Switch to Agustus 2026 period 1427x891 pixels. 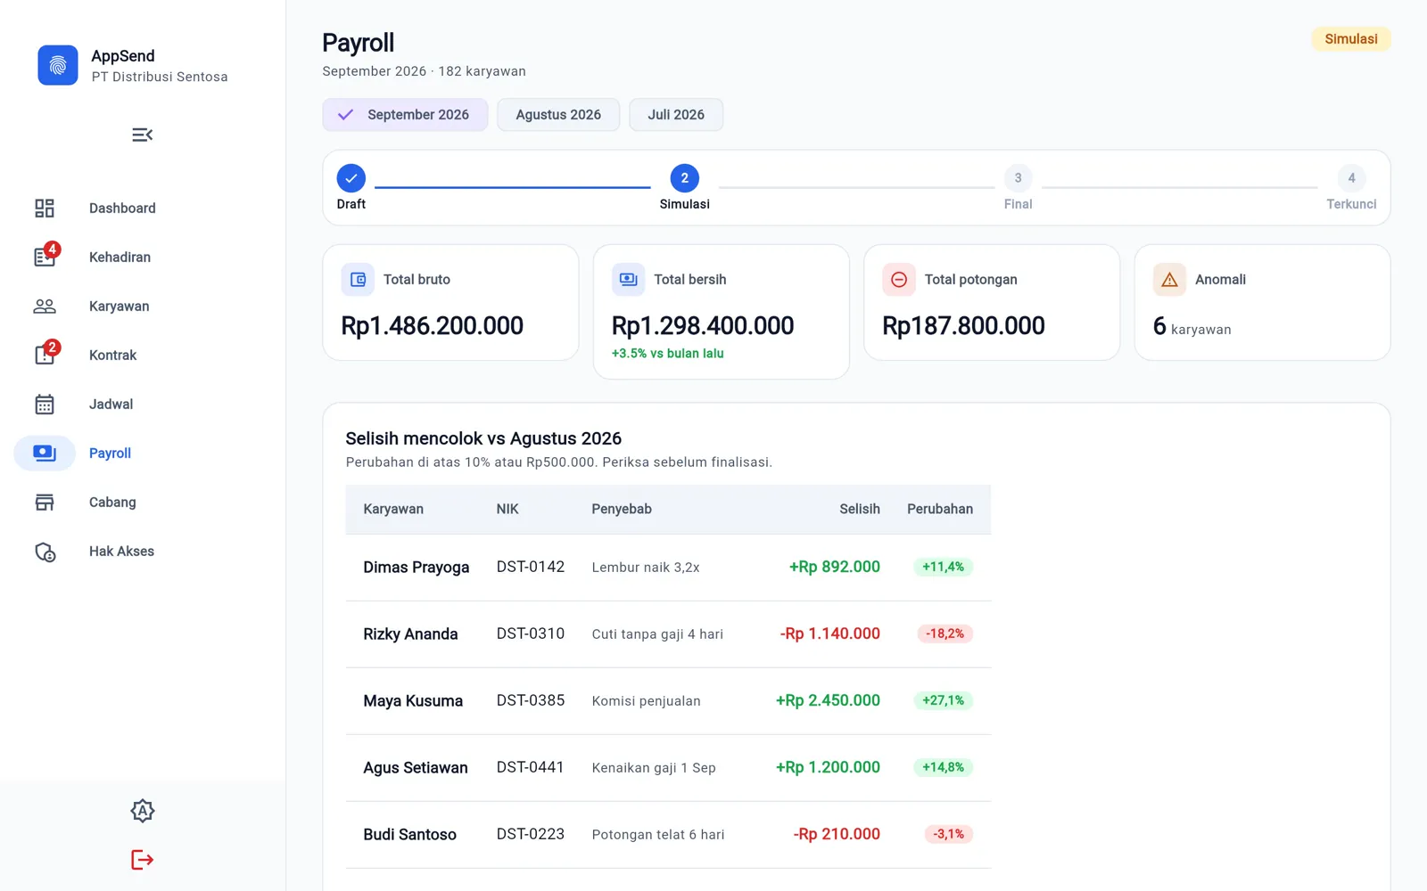point(558,115)
